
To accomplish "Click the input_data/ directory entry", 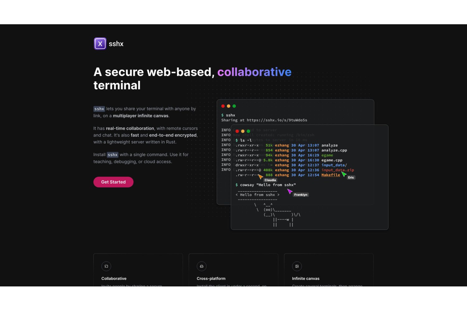I will [x=334, y=165].
